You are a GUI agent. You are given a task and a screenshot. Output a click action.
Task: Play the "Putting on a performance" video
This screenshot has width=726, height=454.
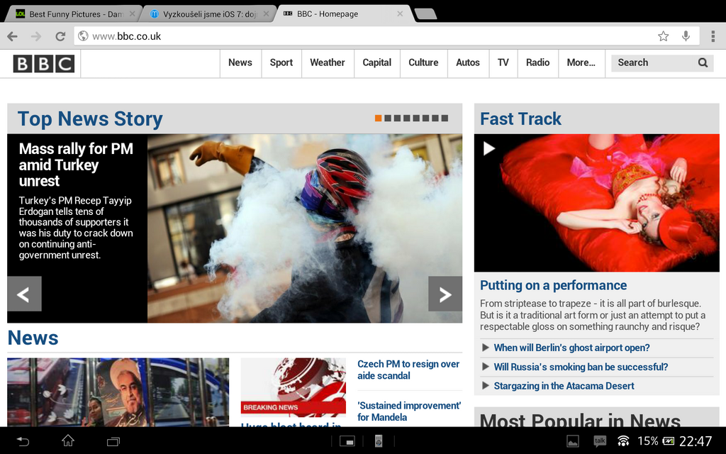pos(488,149)
